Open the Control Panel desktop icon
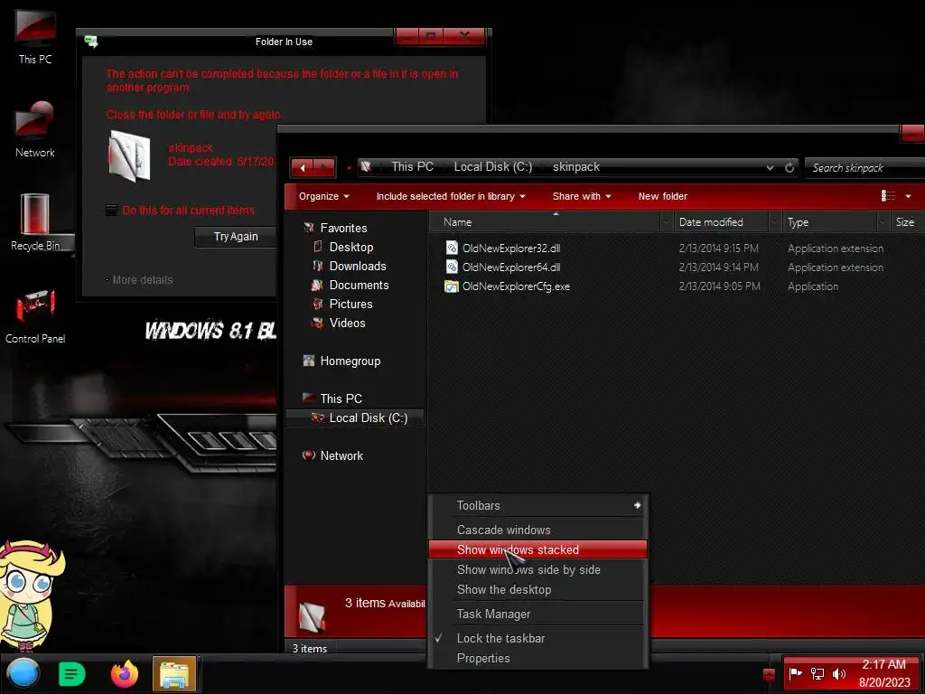925x694 pixels. [35, 315]
